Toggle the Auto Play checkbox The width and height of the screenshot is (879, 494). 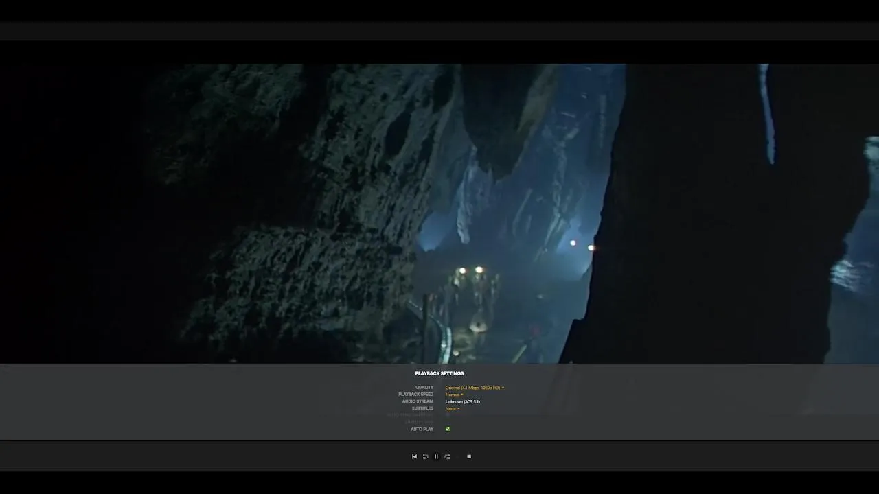[x=448, y=429]
